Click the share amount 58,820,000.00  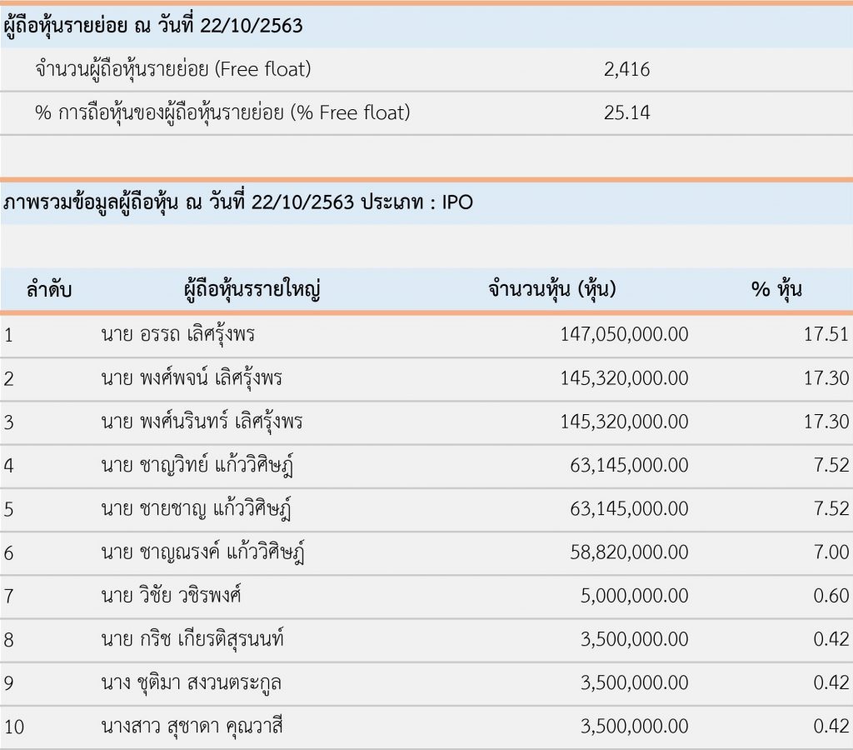coord(629,552)
